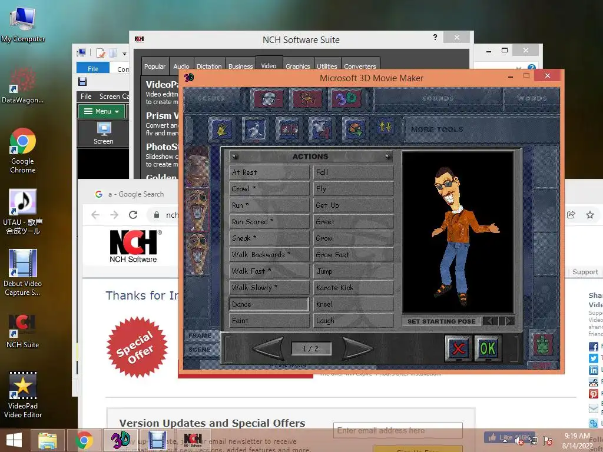This screenshot has width=603, height=452.
Task: Open the actor browser icon in 3D Movie Maker
Action: [269, 99]
